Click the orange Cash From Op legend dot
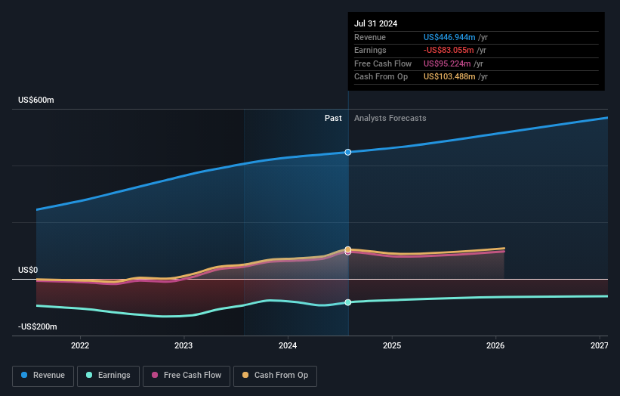 click(x=245, y=375)
